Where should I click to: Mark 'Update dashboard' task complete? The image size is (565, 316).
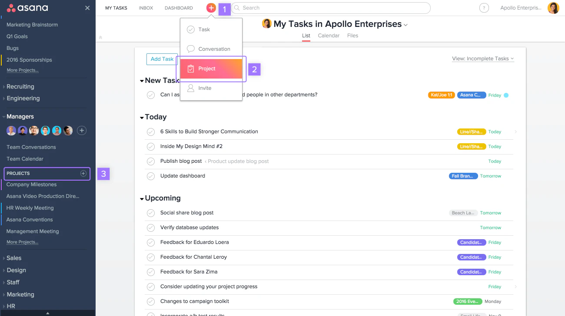[151, 176]
